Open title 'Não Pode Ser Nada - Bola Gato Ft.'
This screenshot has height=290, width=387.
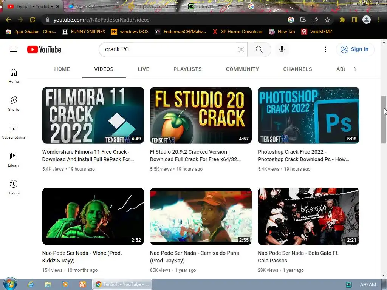tap(298, 257)
